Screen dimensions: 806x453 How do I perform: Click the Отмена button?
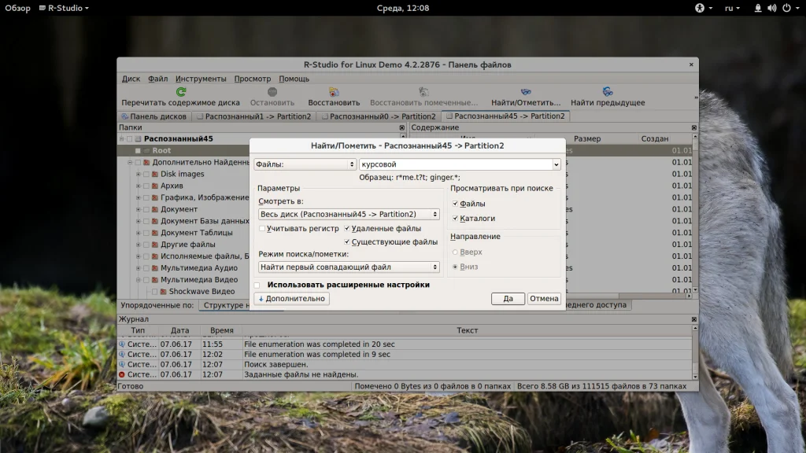544,299
